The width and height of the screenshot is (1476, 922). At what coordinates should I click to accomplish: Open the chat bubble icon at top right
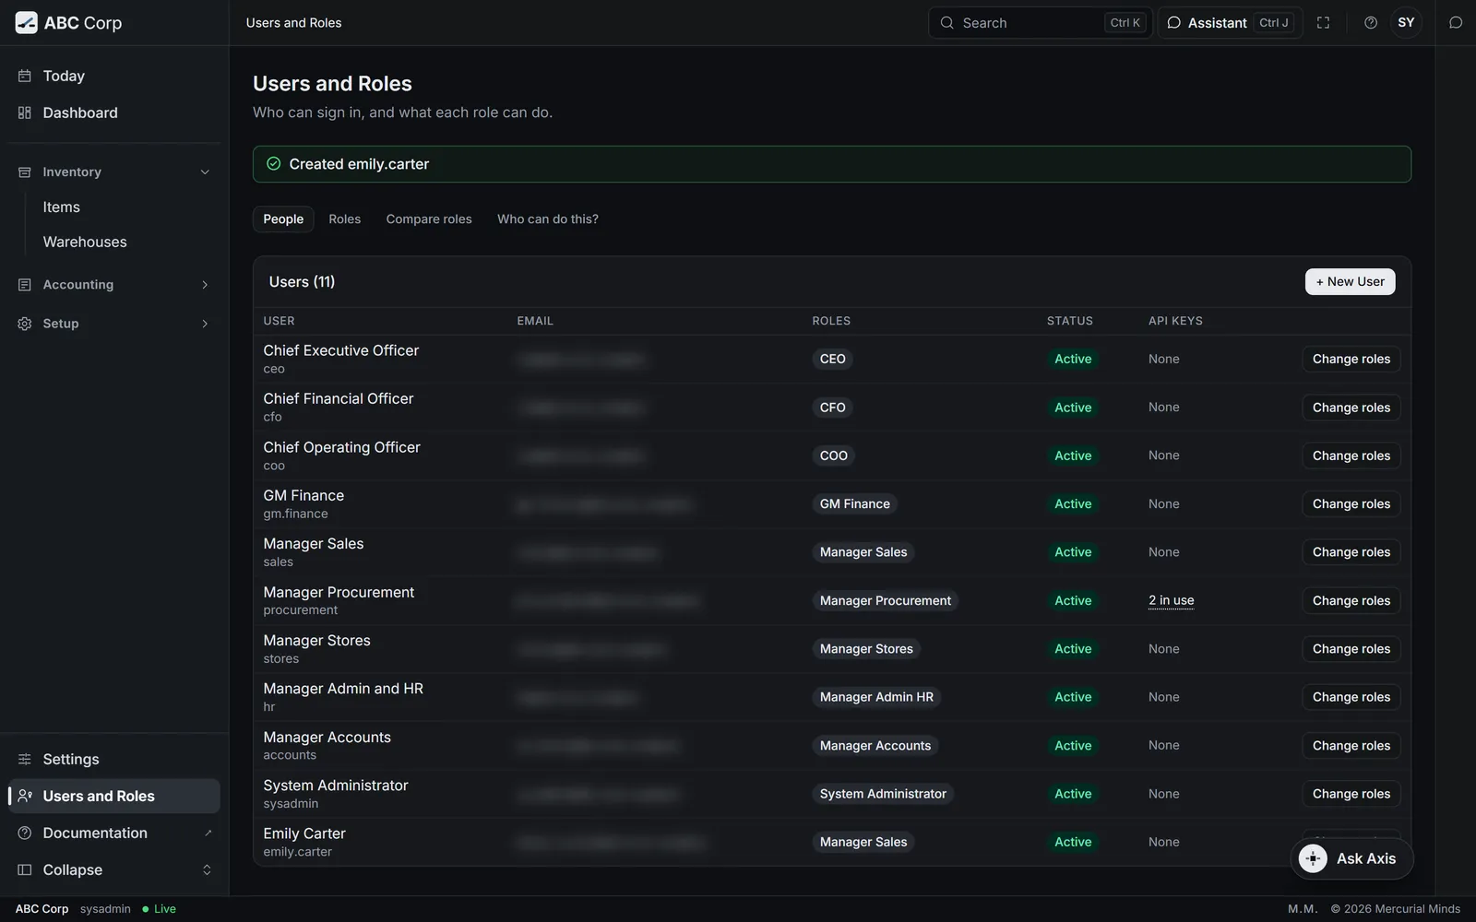coord(1456,23)
